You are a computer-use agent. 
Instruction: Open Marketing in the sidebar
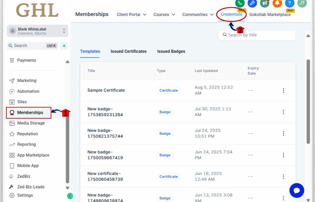pyautogui.click(x=27, y=80)
